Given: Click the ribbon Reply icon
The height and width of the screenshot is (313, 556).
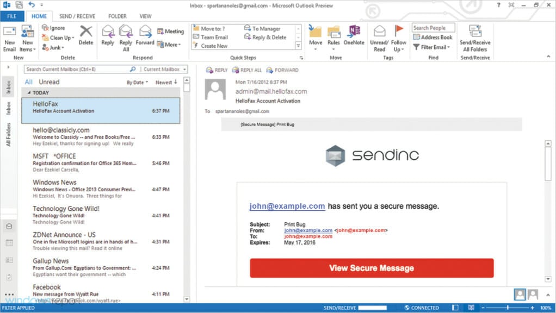Looking at the screenshot, I should coord(108,32).
